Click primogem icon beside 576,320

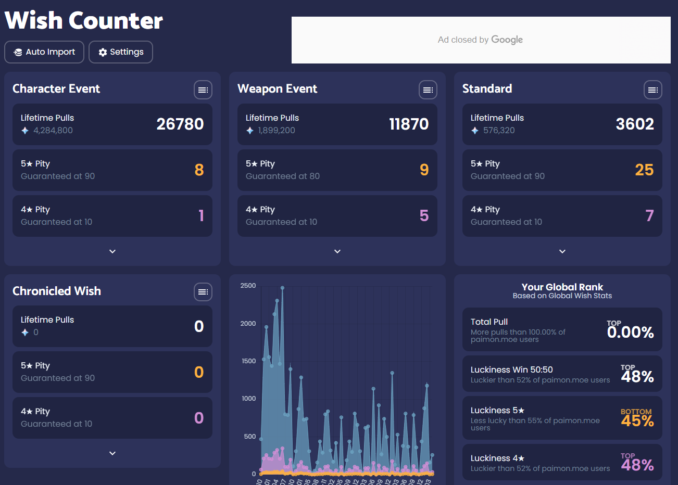[475, 131]
